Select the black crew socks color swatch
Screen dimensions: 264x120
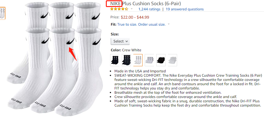tap(115, 60)
